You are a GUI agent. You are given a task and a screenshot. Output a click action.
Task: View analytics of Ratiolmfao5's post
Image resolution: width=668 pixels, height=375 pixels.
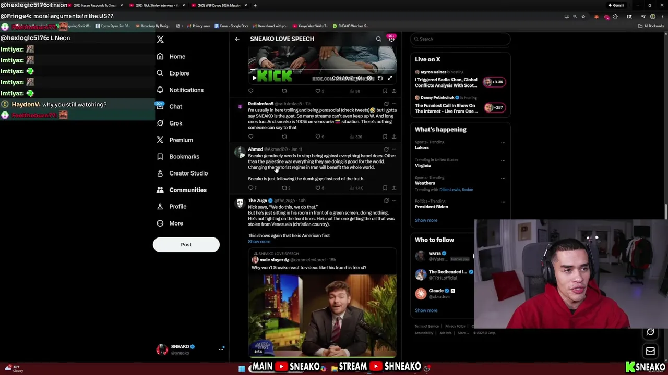[355, 136]
